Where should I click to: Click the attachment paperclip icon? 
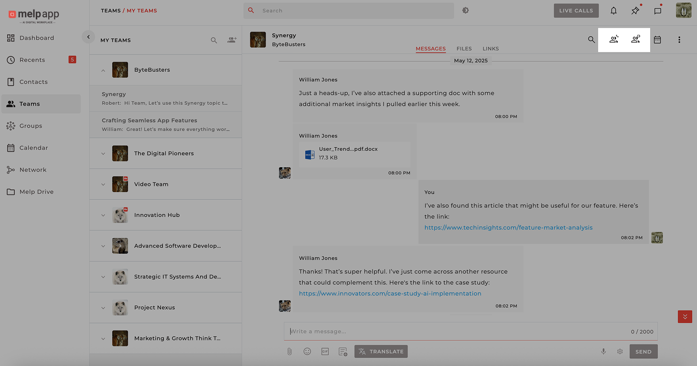pos(290,352)
